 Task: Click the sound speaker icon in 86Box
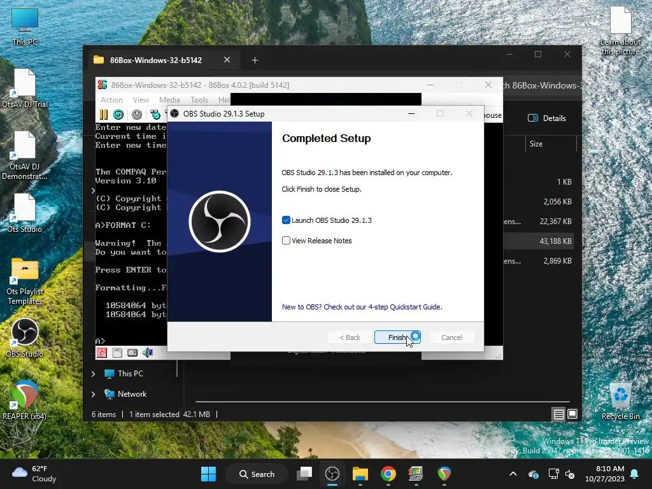(148, 353)
